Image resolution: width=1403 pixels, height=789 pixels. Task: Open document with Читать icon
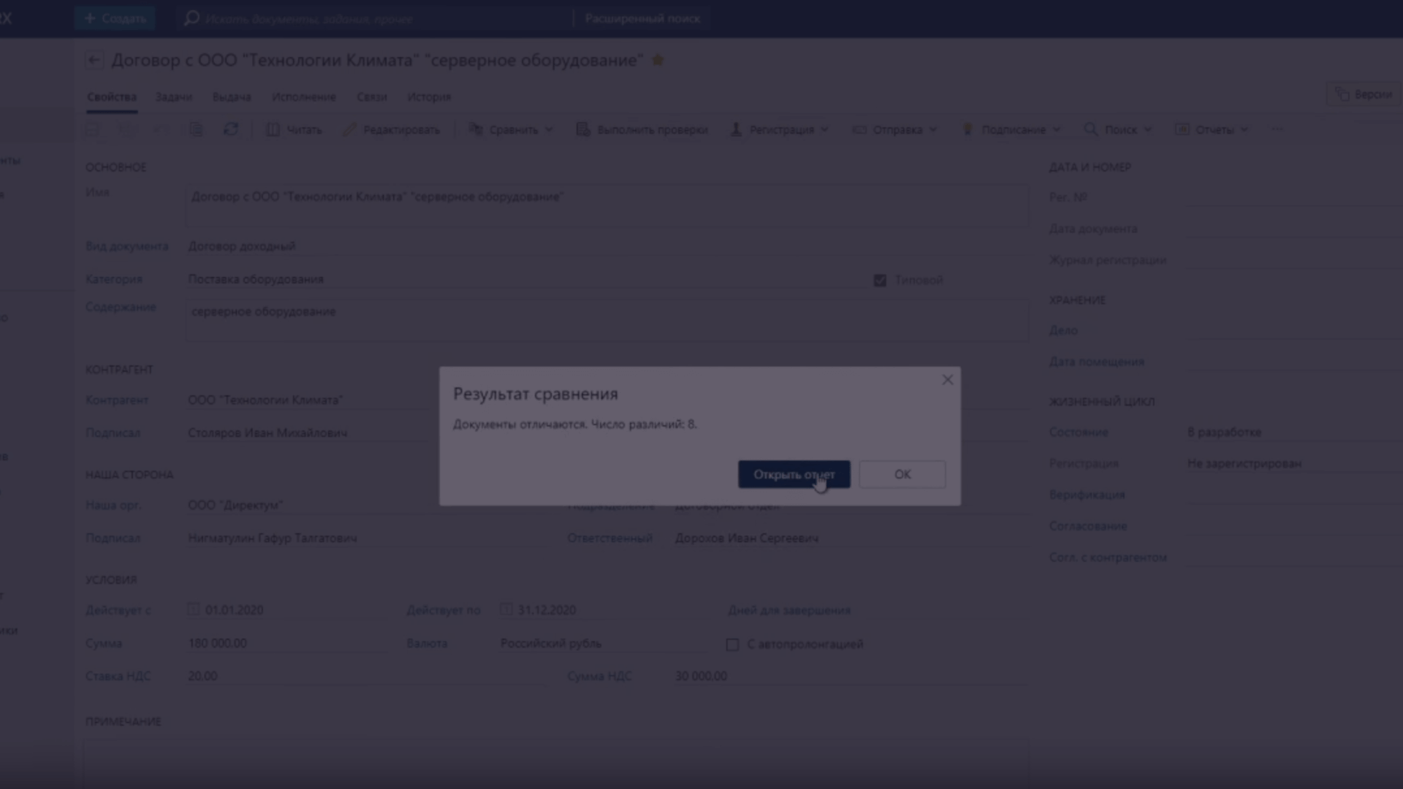click(x=273, y=129)
